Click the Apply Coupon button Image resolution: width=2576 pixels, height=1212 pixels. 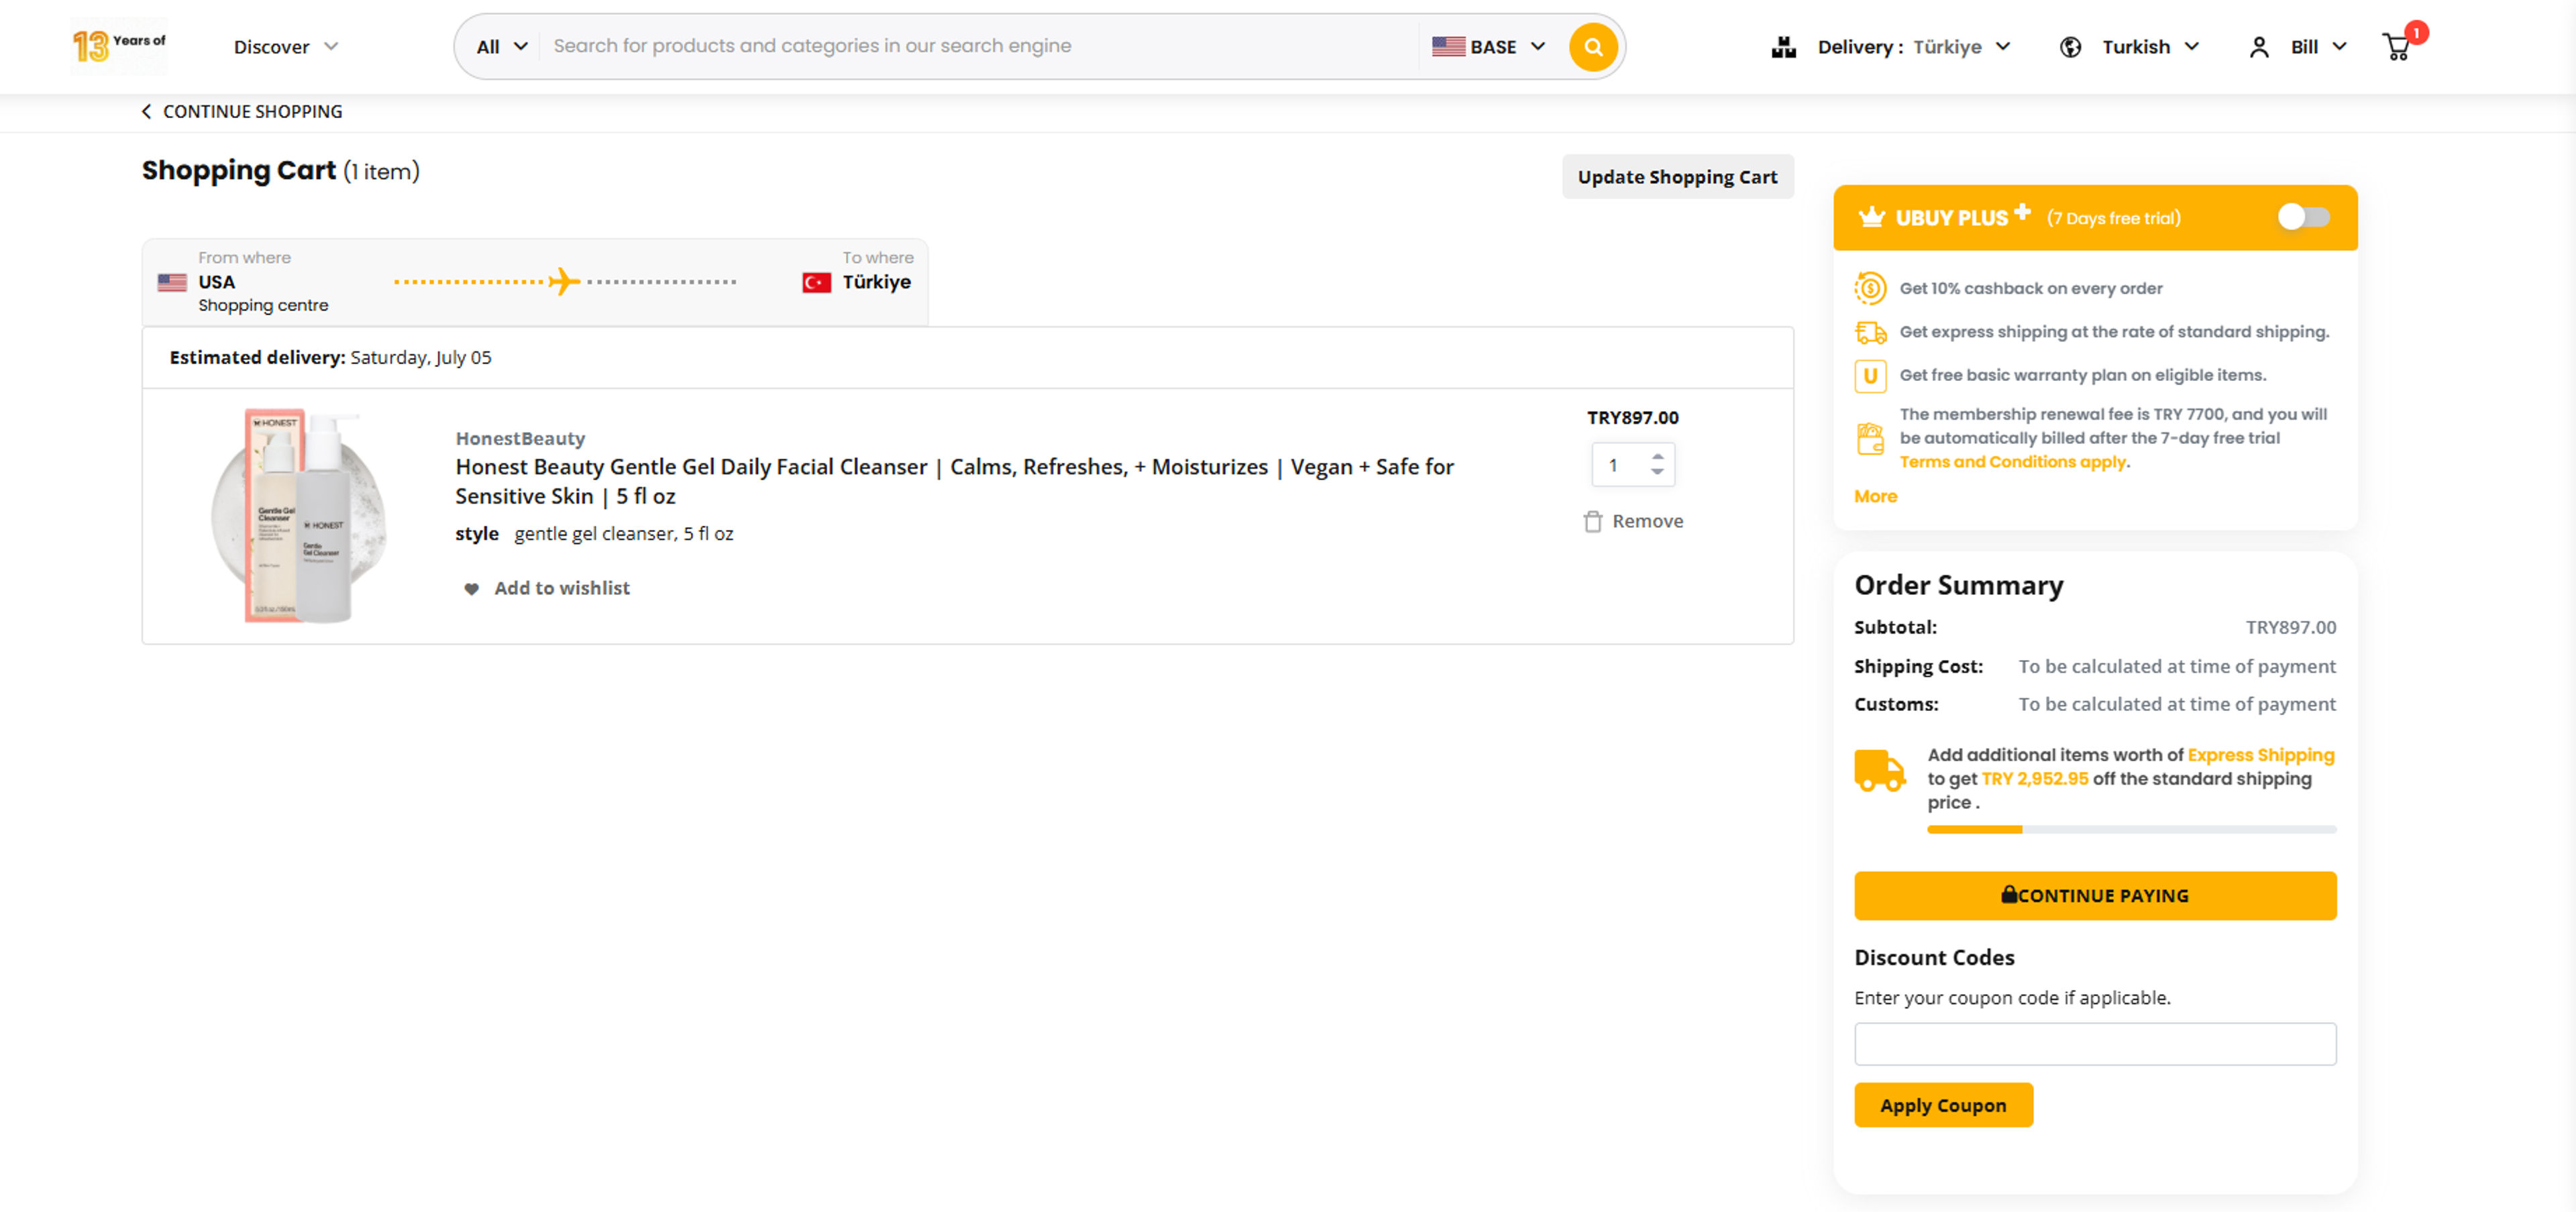point(1943,1105)
